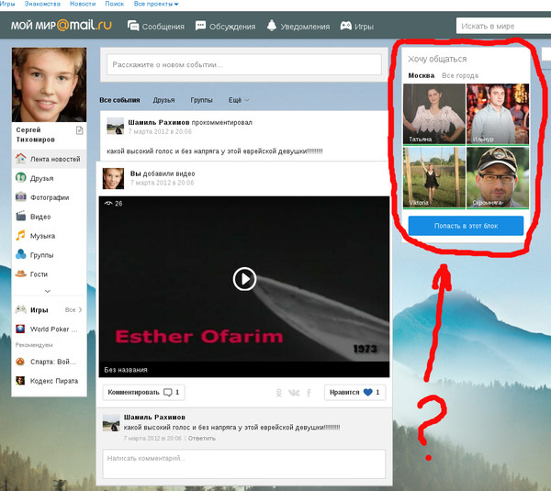The height and width of the screenshot is (491, 551).
Task: Open the Обсуждения discussions icon
Action: point(200,26)
